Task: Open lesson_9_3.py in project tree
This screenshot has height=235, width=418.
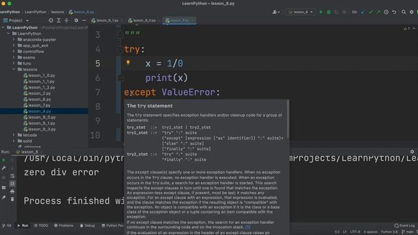Action: pyautogui.click(x=42, y=129)
